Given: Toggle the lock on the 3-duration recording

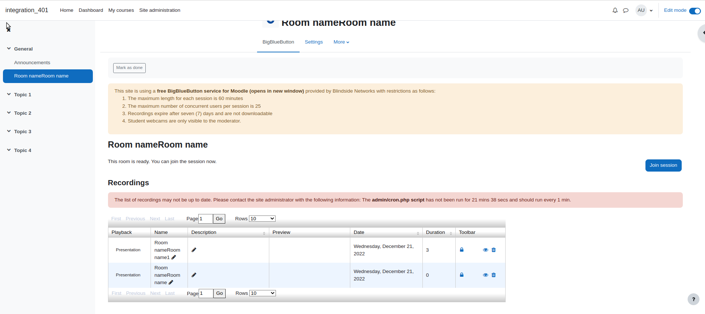Looking at the screenshot, I should 462,250.
